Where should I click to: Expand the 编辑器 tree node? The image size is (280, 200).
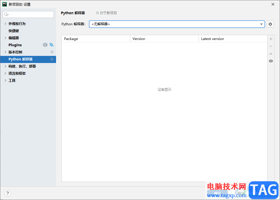click(5, 38)
